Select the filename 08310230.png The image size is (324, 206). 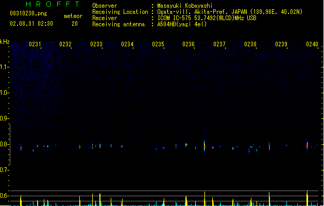[x=28, y=13]
